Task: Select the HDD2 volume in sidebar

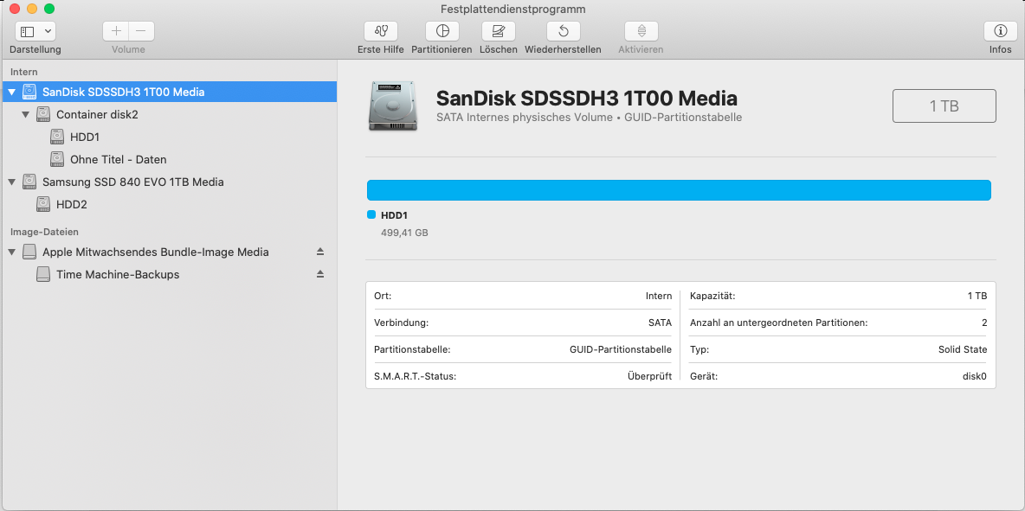Action: [71, 204]
